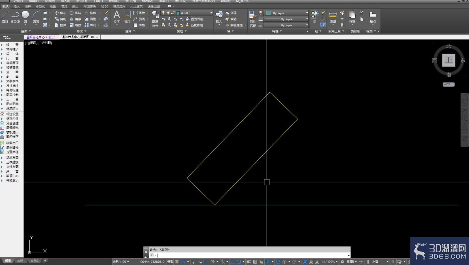Toggle transparency display in status bar
469x265 pixels.
(255, 262)
